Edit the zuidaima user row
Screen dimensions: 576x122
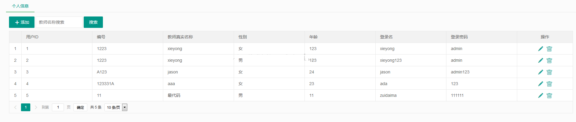(541, 95)
